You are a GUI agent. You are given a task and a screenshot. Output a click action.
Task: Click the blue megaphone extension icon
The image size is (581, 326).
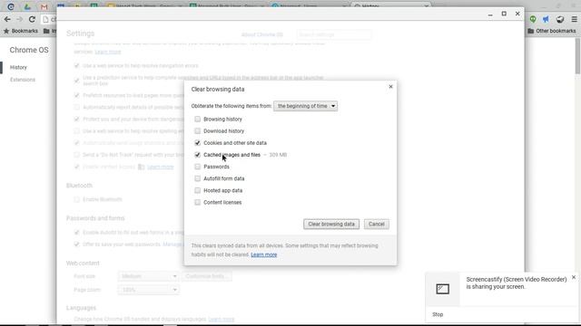click(546, 19)
